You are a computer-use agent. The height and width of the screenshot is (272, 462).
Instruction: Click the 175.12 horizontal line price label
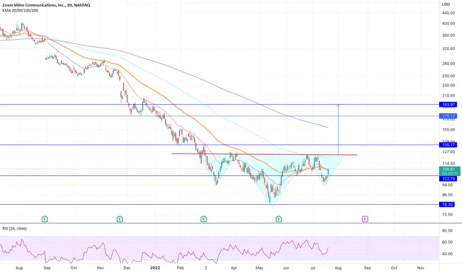(448, 116)
